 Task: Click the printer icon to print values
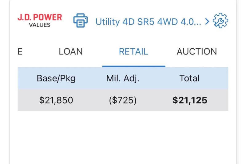81,21
